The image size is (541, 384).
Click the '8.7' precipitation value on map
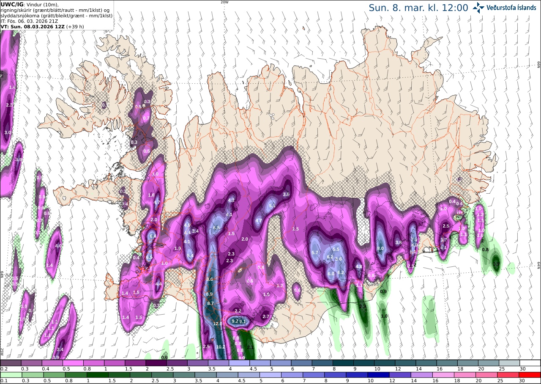click(x=211, y=304)
